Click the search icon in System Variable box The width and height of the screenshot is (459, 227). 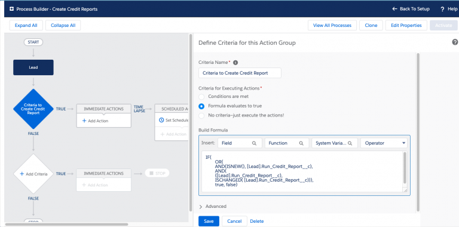click(350, 143)
